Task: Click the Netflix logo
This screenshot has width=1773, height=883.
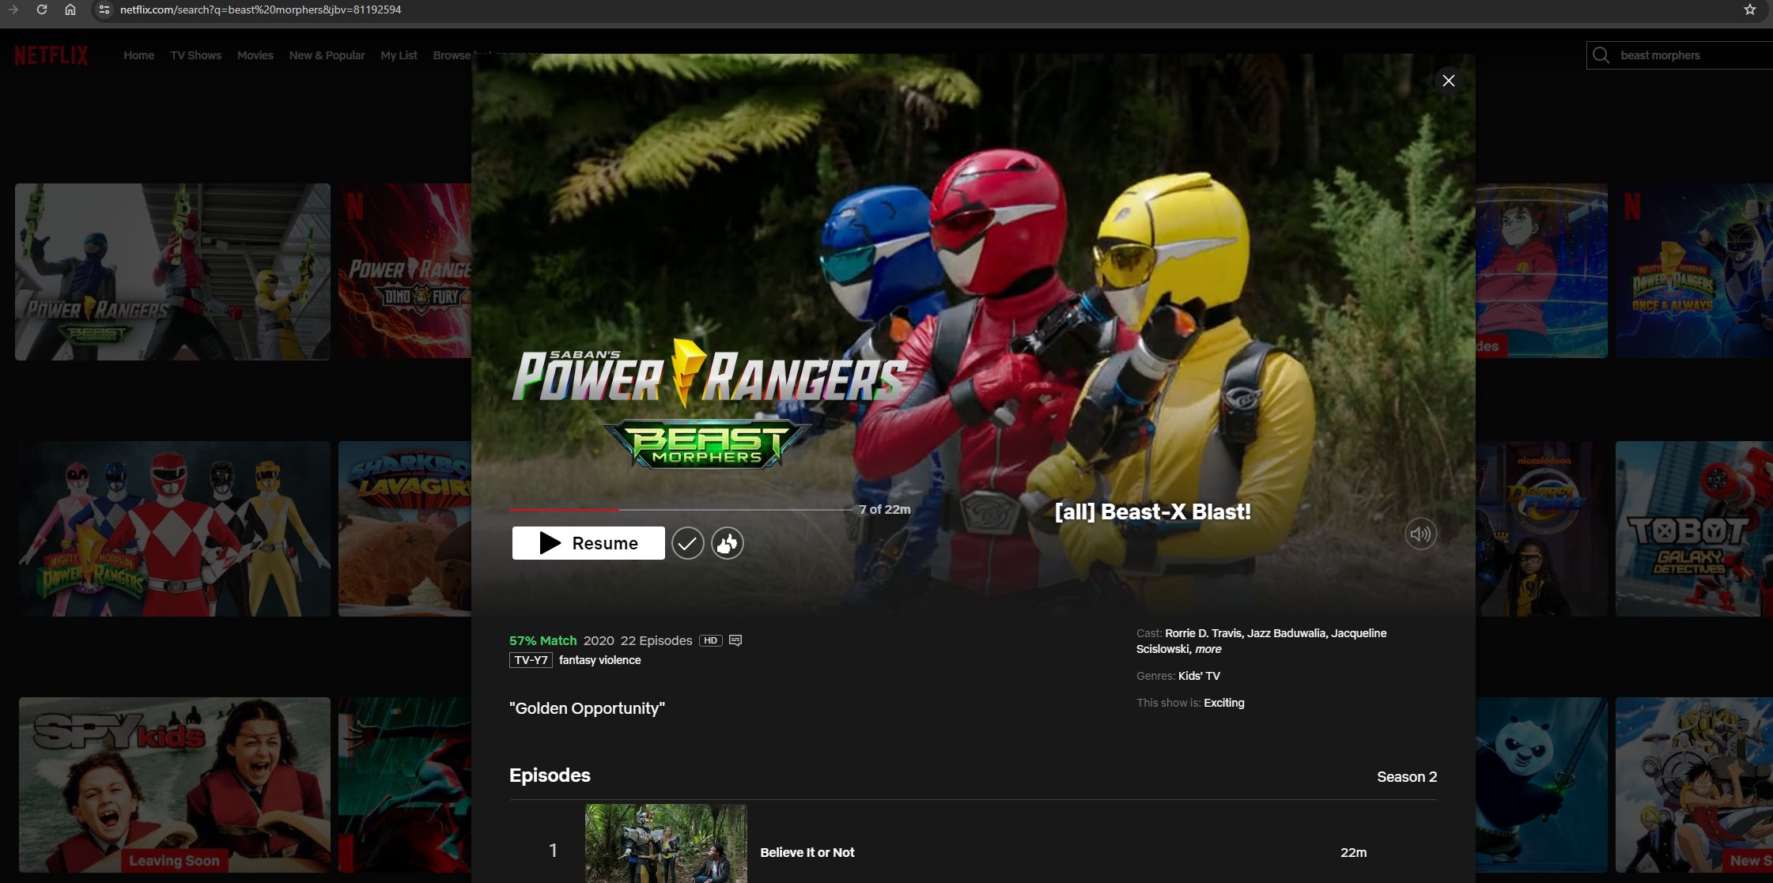Action: 51,55
